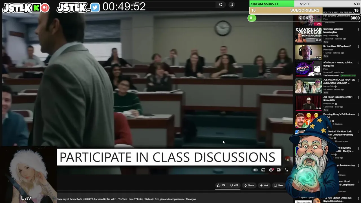Open the player settings gear
The width and height of the screenshot is (361, 203).
point(271,170)
